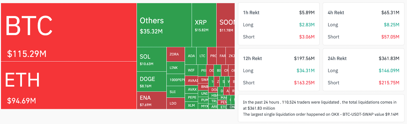
Task: Select the ADA tile
Action: (191, 56)
